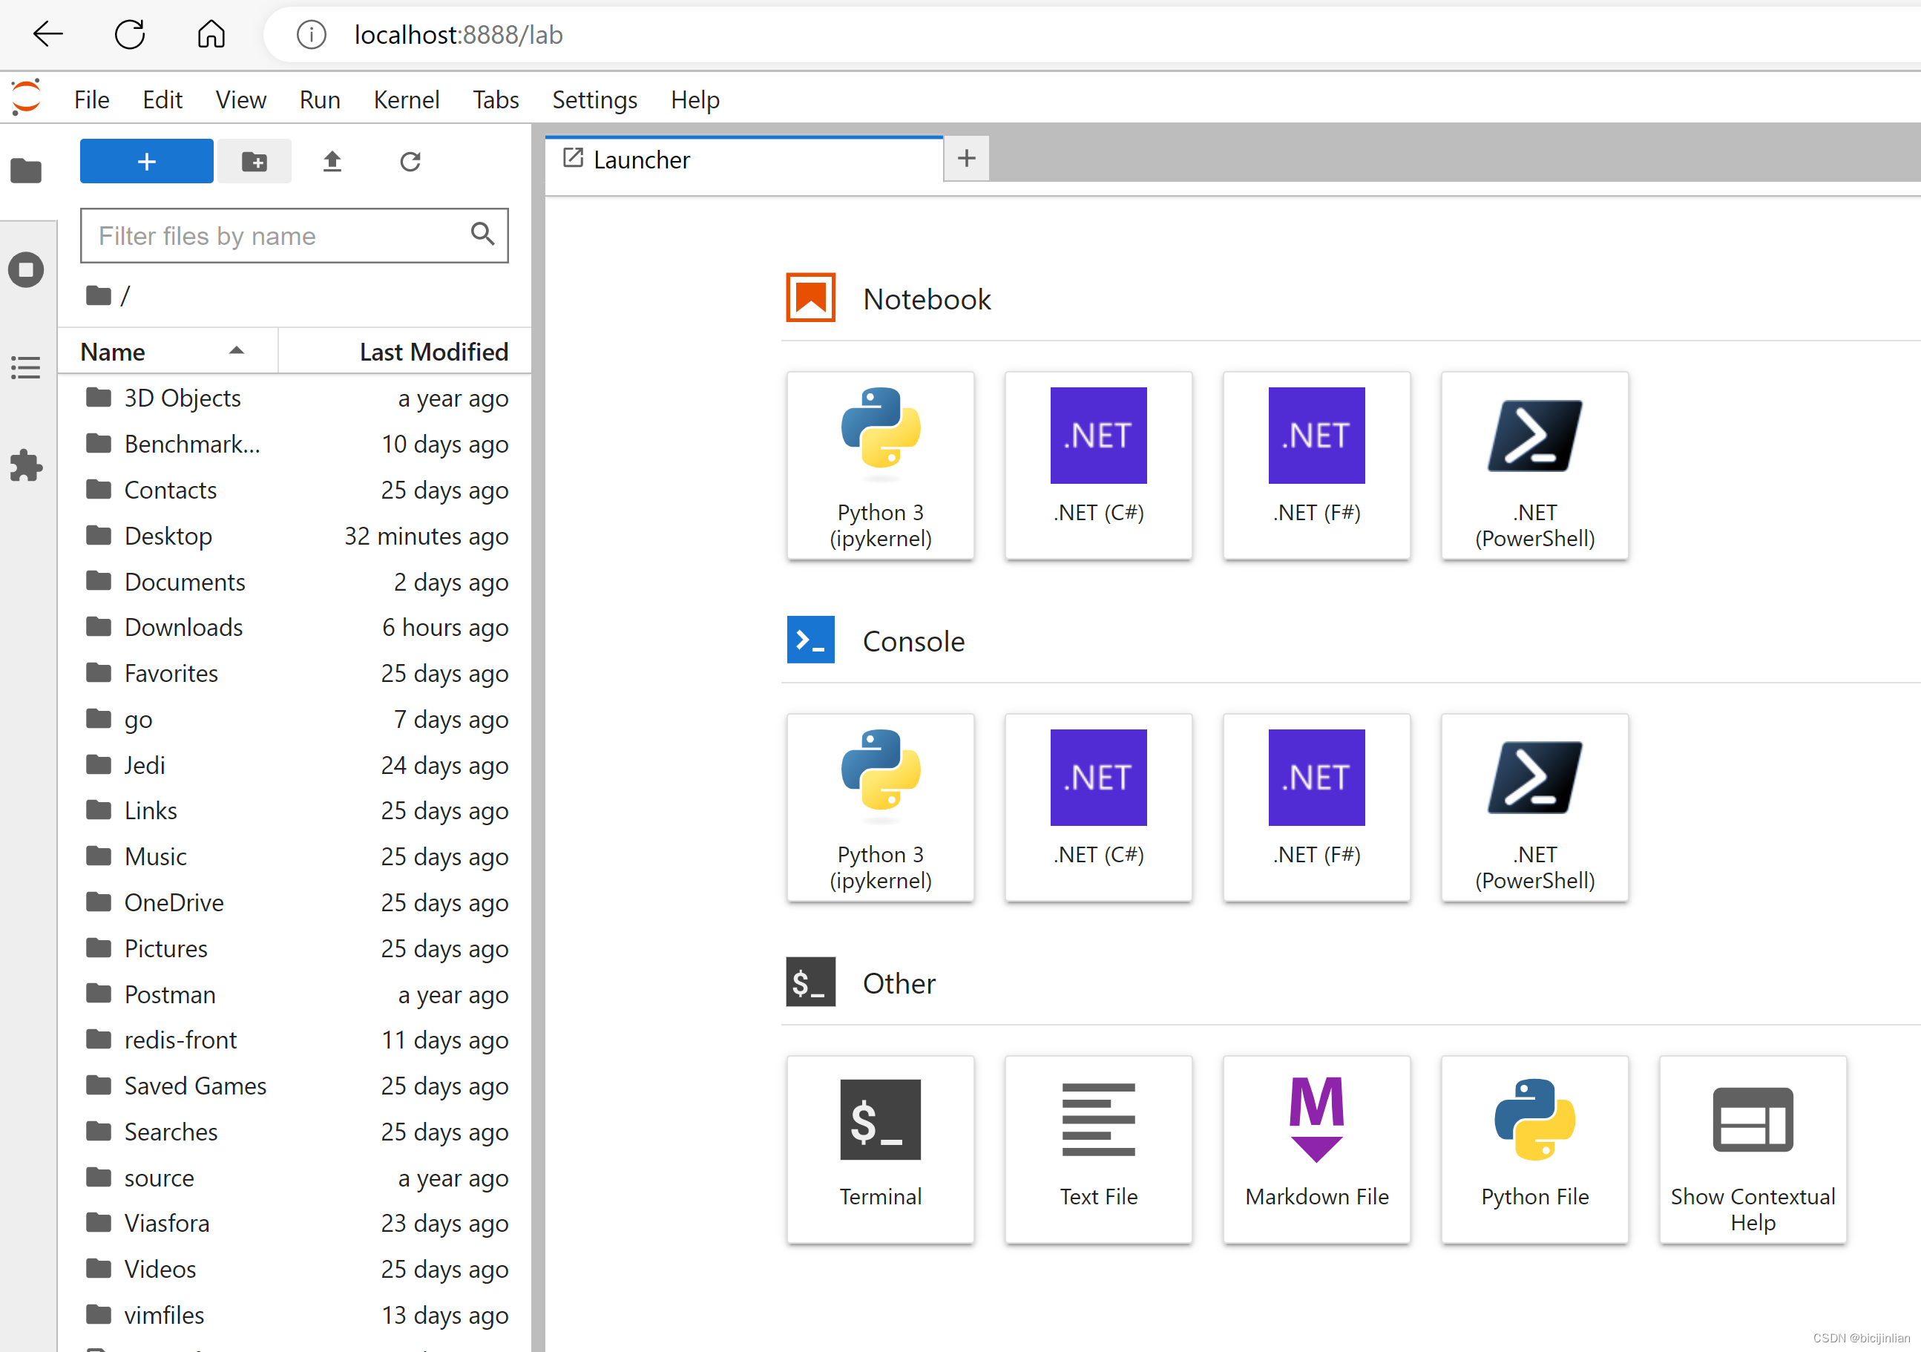The image size is (1921, 1352).
Task: Open a .NET (PowerShell) console
Action: [x=1534, y=807]
